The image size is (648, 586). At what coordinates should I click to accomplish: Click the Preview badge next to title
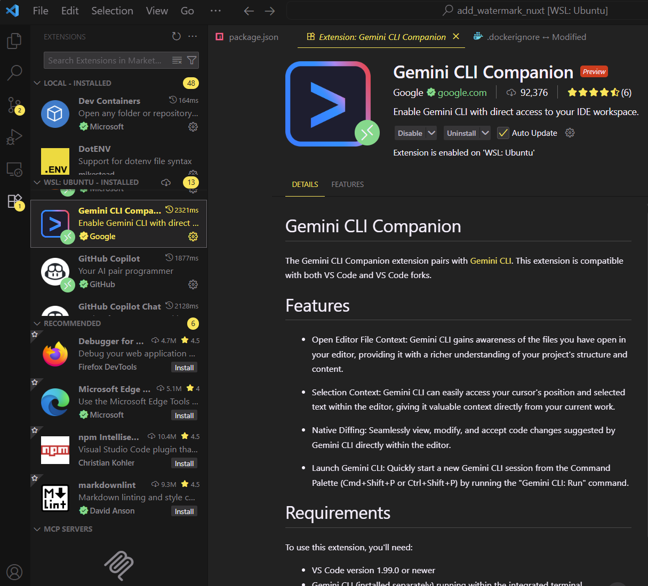pyautogui.click(x=594, y=72)
